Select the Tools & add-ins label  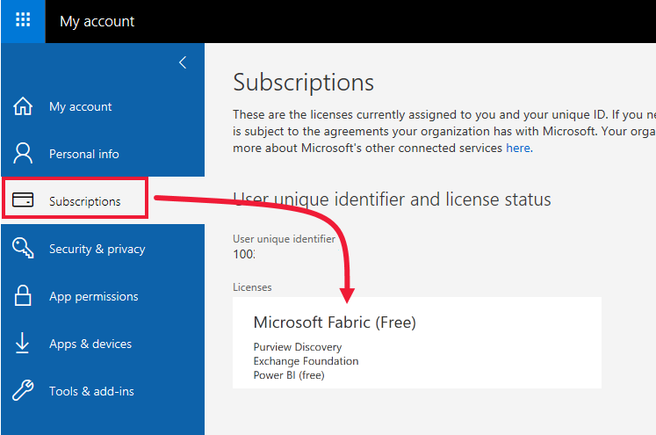pos(91,391)
